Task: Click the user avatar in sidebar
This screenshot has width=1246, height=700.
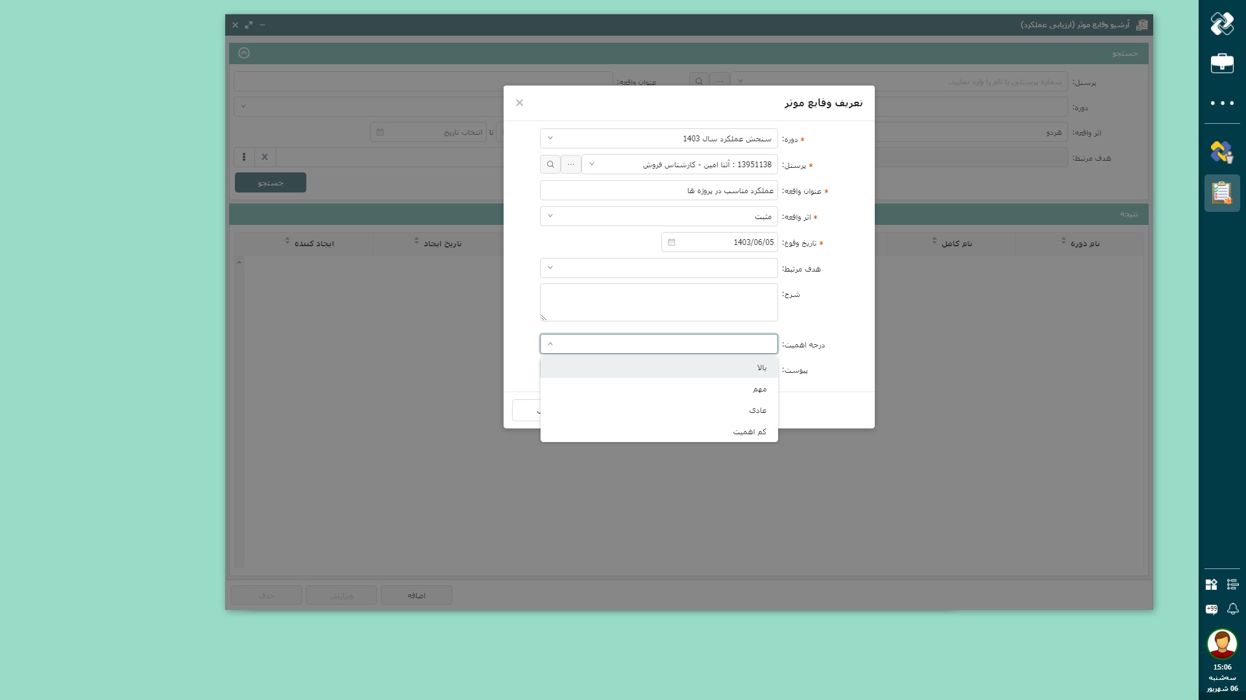Action: pyautogui.click(x=1221, y=644)
